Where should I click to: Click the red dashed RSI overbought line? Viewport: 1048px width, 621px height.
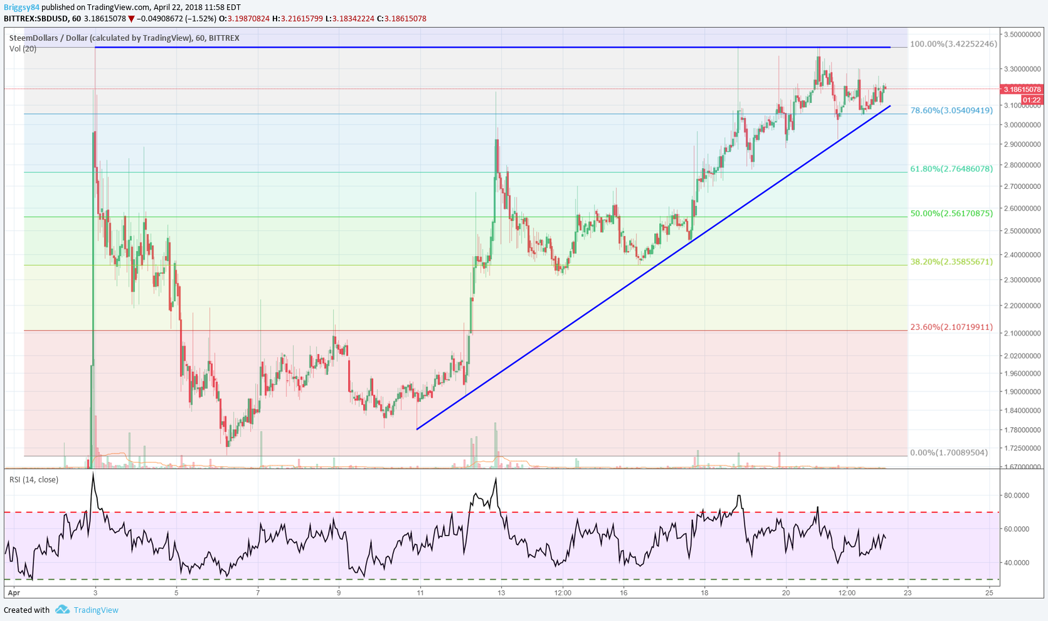502,512
